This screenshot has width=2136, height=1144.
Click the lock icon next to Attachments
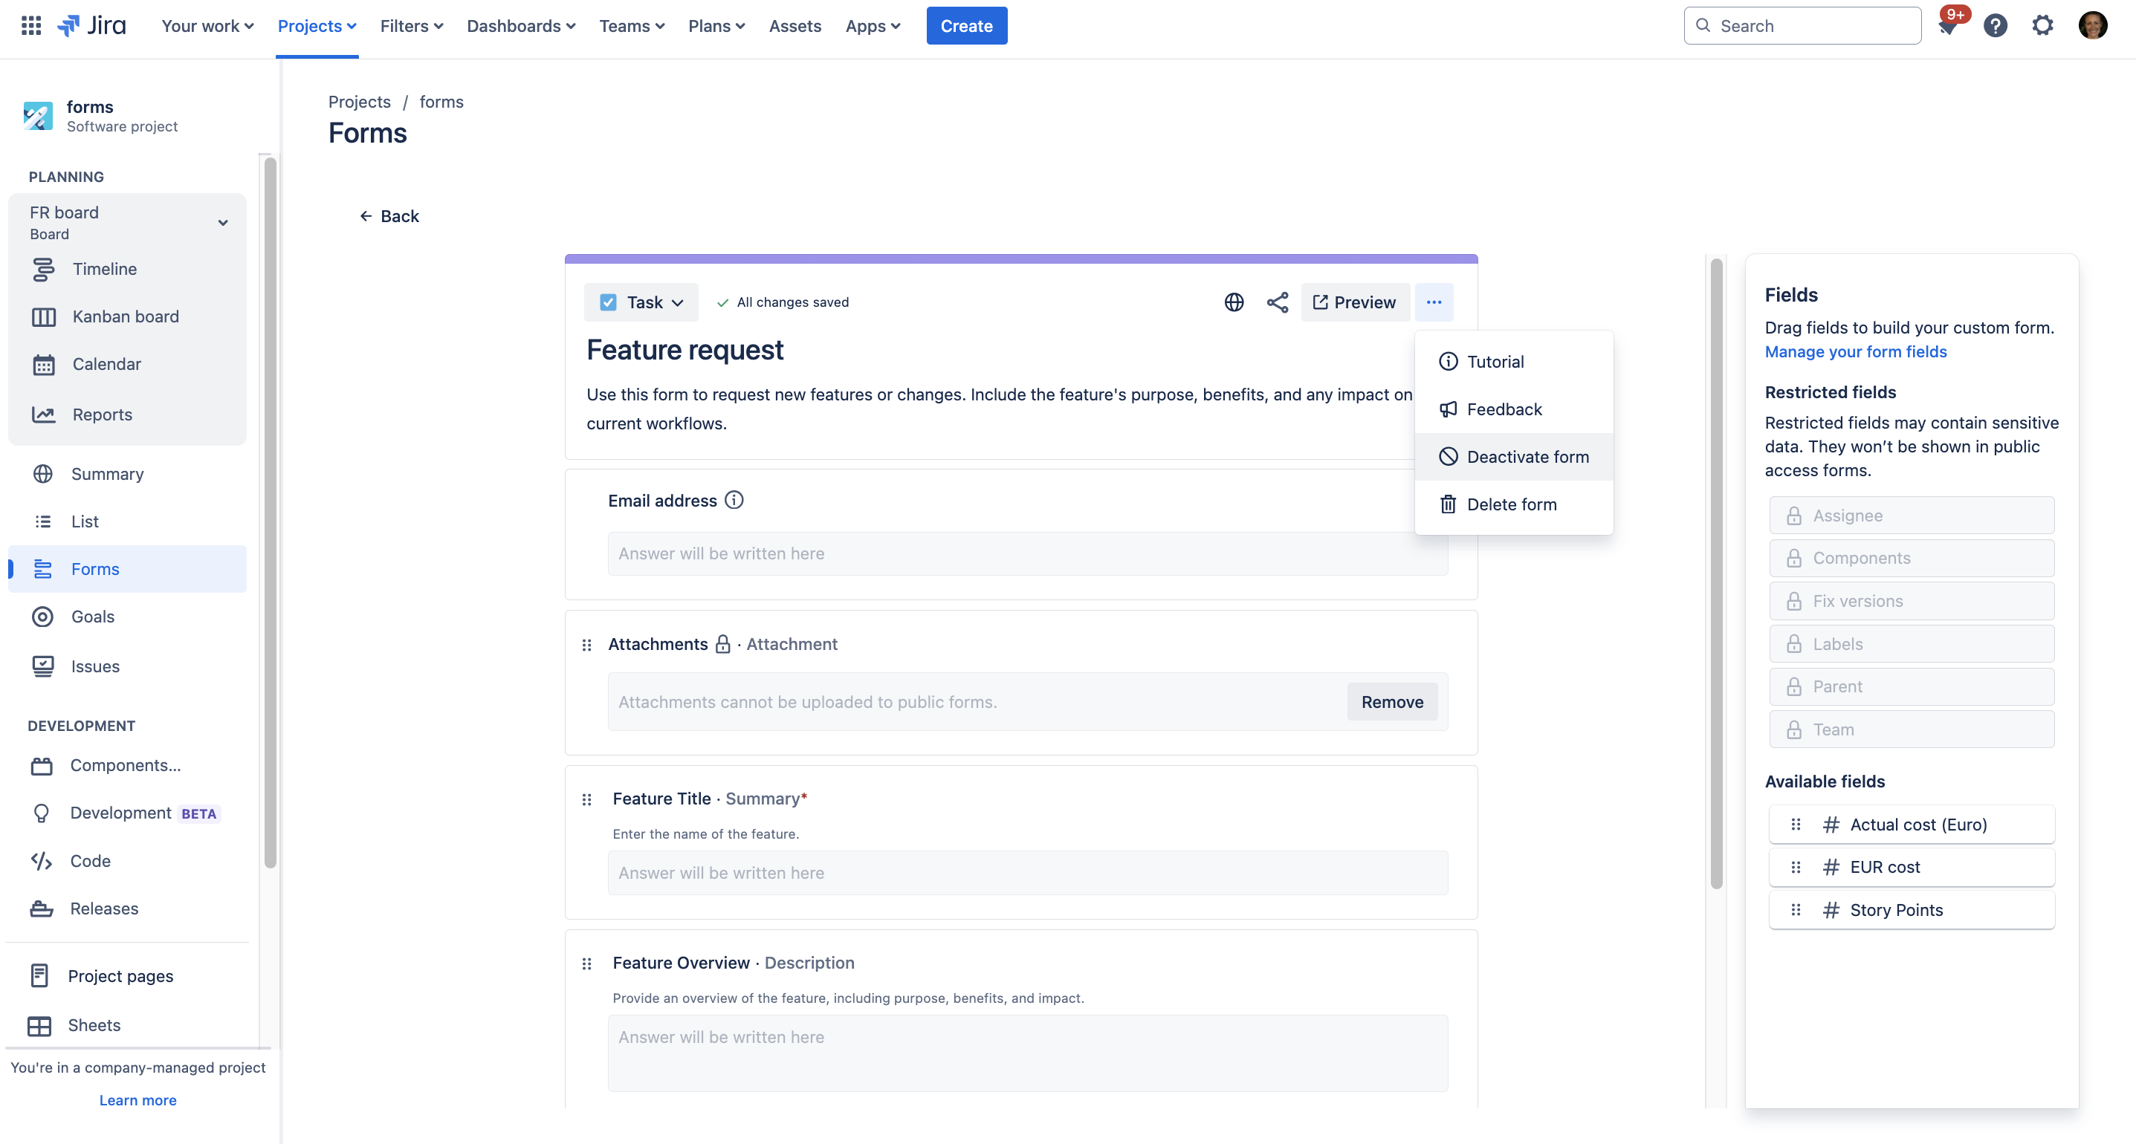coord(723,644)
